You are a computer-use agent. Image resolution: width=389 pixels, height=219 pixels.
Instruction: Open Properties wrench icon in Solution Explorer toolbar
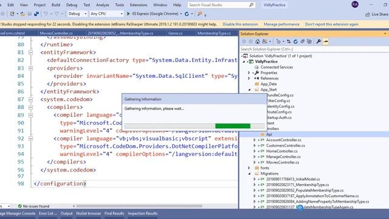pyautogui.click(x=318, y=41)
